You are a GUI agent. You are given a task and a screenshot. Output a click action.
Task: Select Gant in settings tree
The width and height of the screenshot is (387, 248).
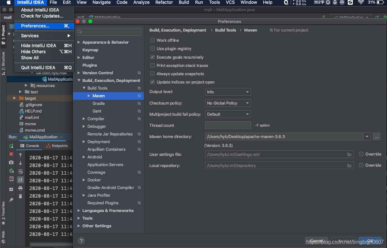[97, 111]
